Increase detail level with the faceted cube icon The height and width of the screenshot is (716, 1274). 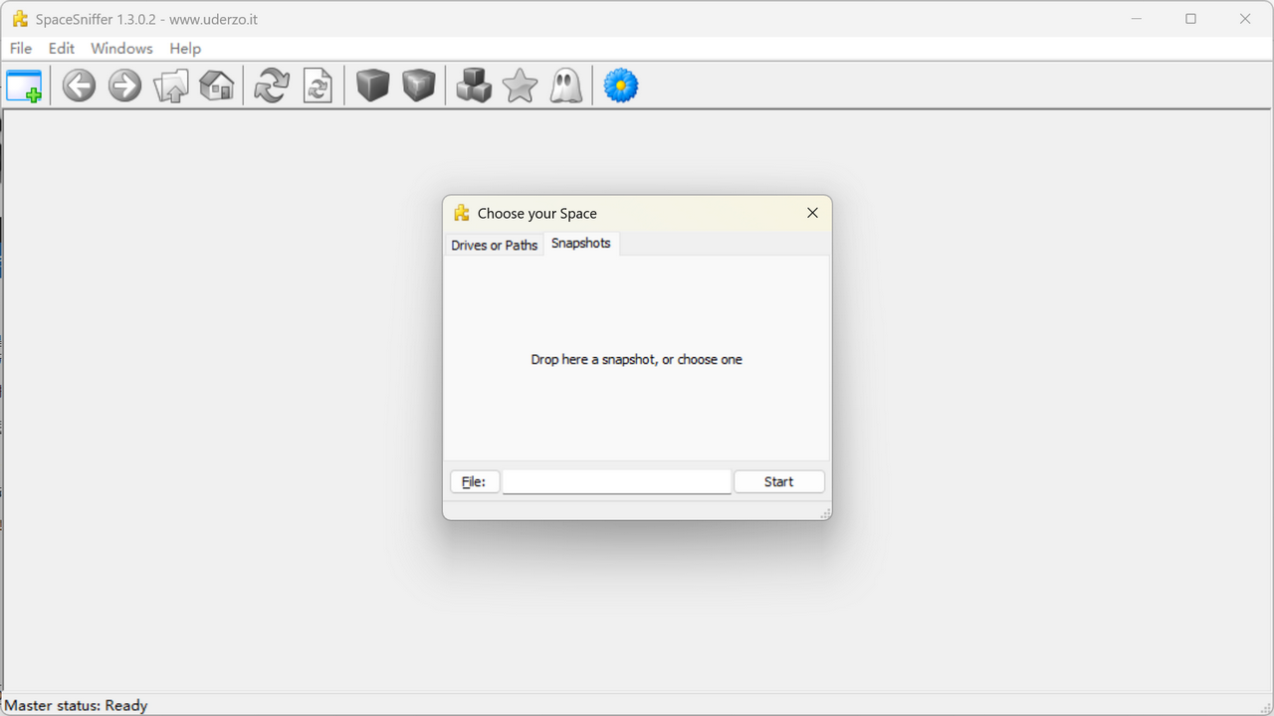point(418,86)
